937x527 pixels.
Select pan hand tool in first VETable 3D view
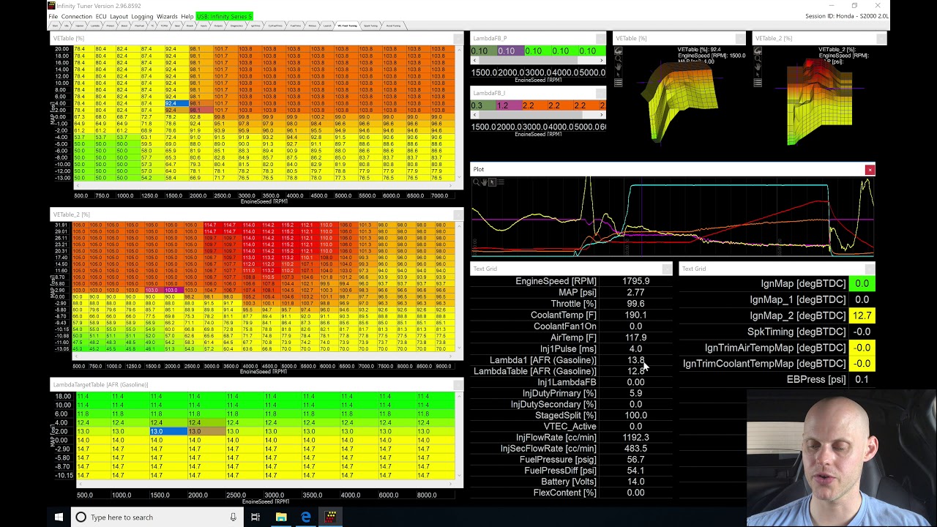coord(619,67)
